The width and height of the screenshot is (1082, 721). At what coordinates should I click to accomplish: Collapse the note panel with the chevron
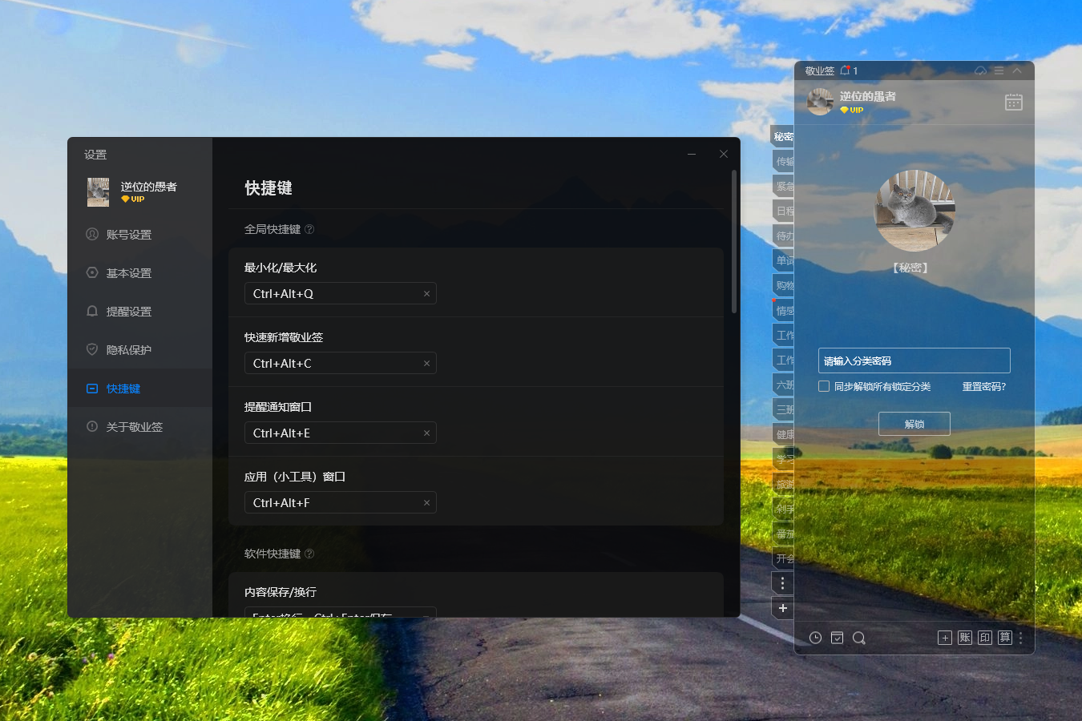point(1016,70)
